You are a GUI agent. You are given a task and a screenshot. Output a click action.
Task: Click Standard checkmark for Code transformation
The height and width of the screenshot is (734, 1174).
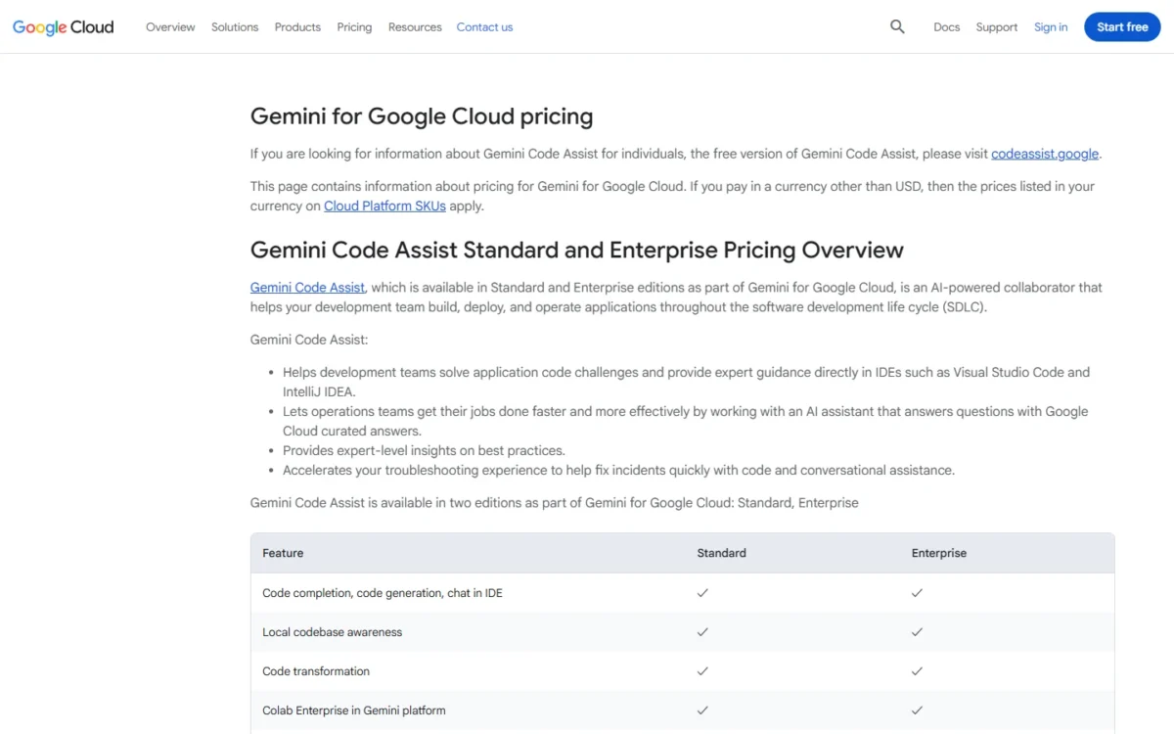[x=702, y=671]
